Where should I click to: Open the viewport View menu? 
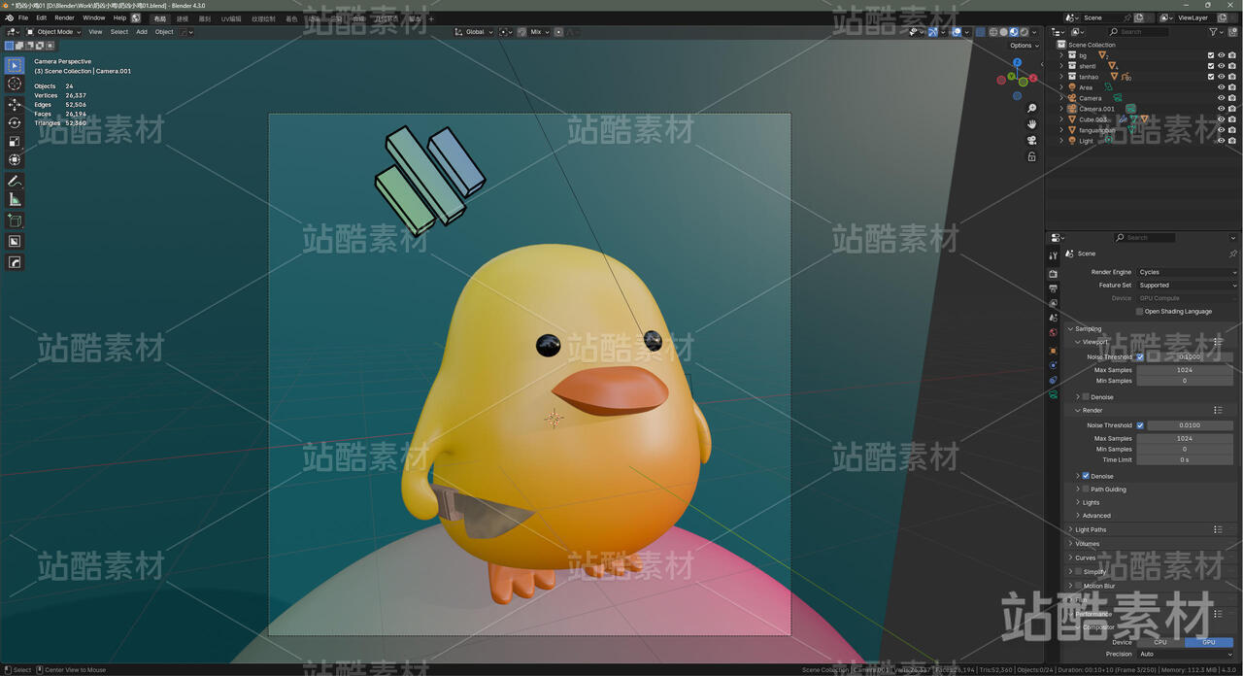coord(95,32)
